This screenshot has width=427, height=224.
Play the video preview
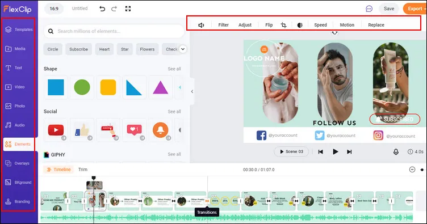[335, 151]
